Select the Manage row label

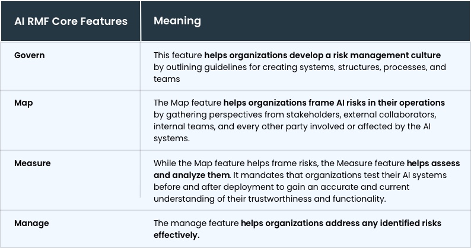[31, 223]
